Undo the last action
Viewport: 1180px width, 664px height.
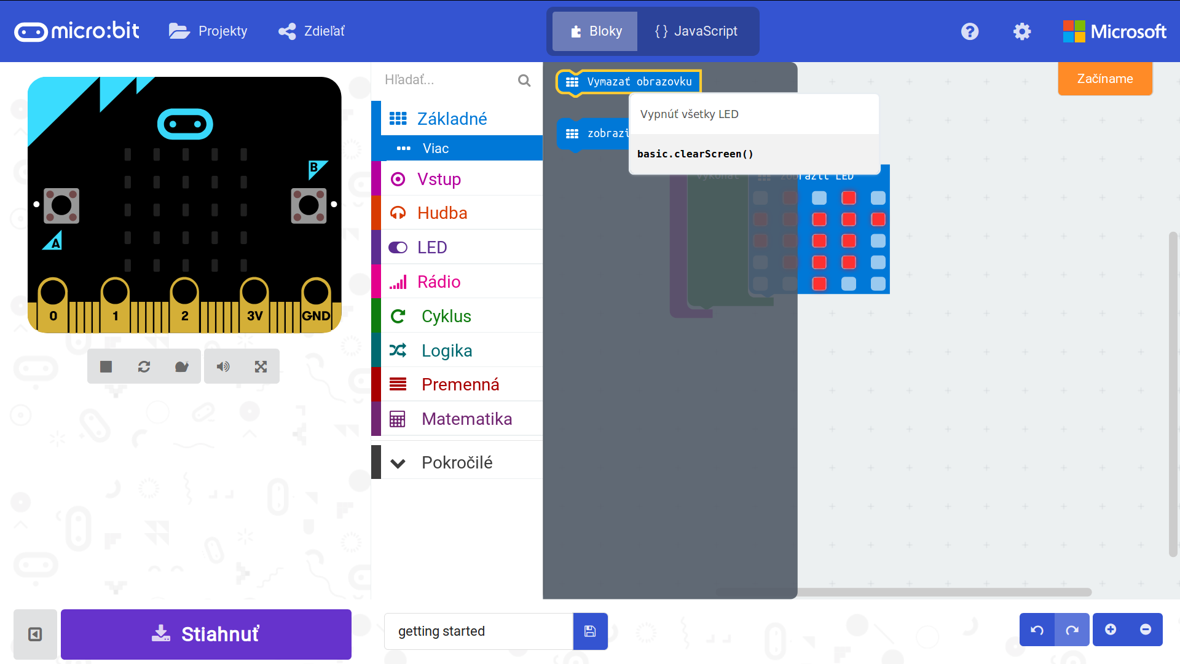click(x=1037, y=630)
